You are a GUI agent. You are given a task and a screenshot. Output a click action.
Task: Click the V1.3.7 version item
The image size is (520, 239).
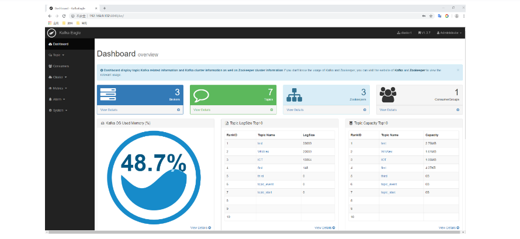pyautogui.click(x=424, y=33)
